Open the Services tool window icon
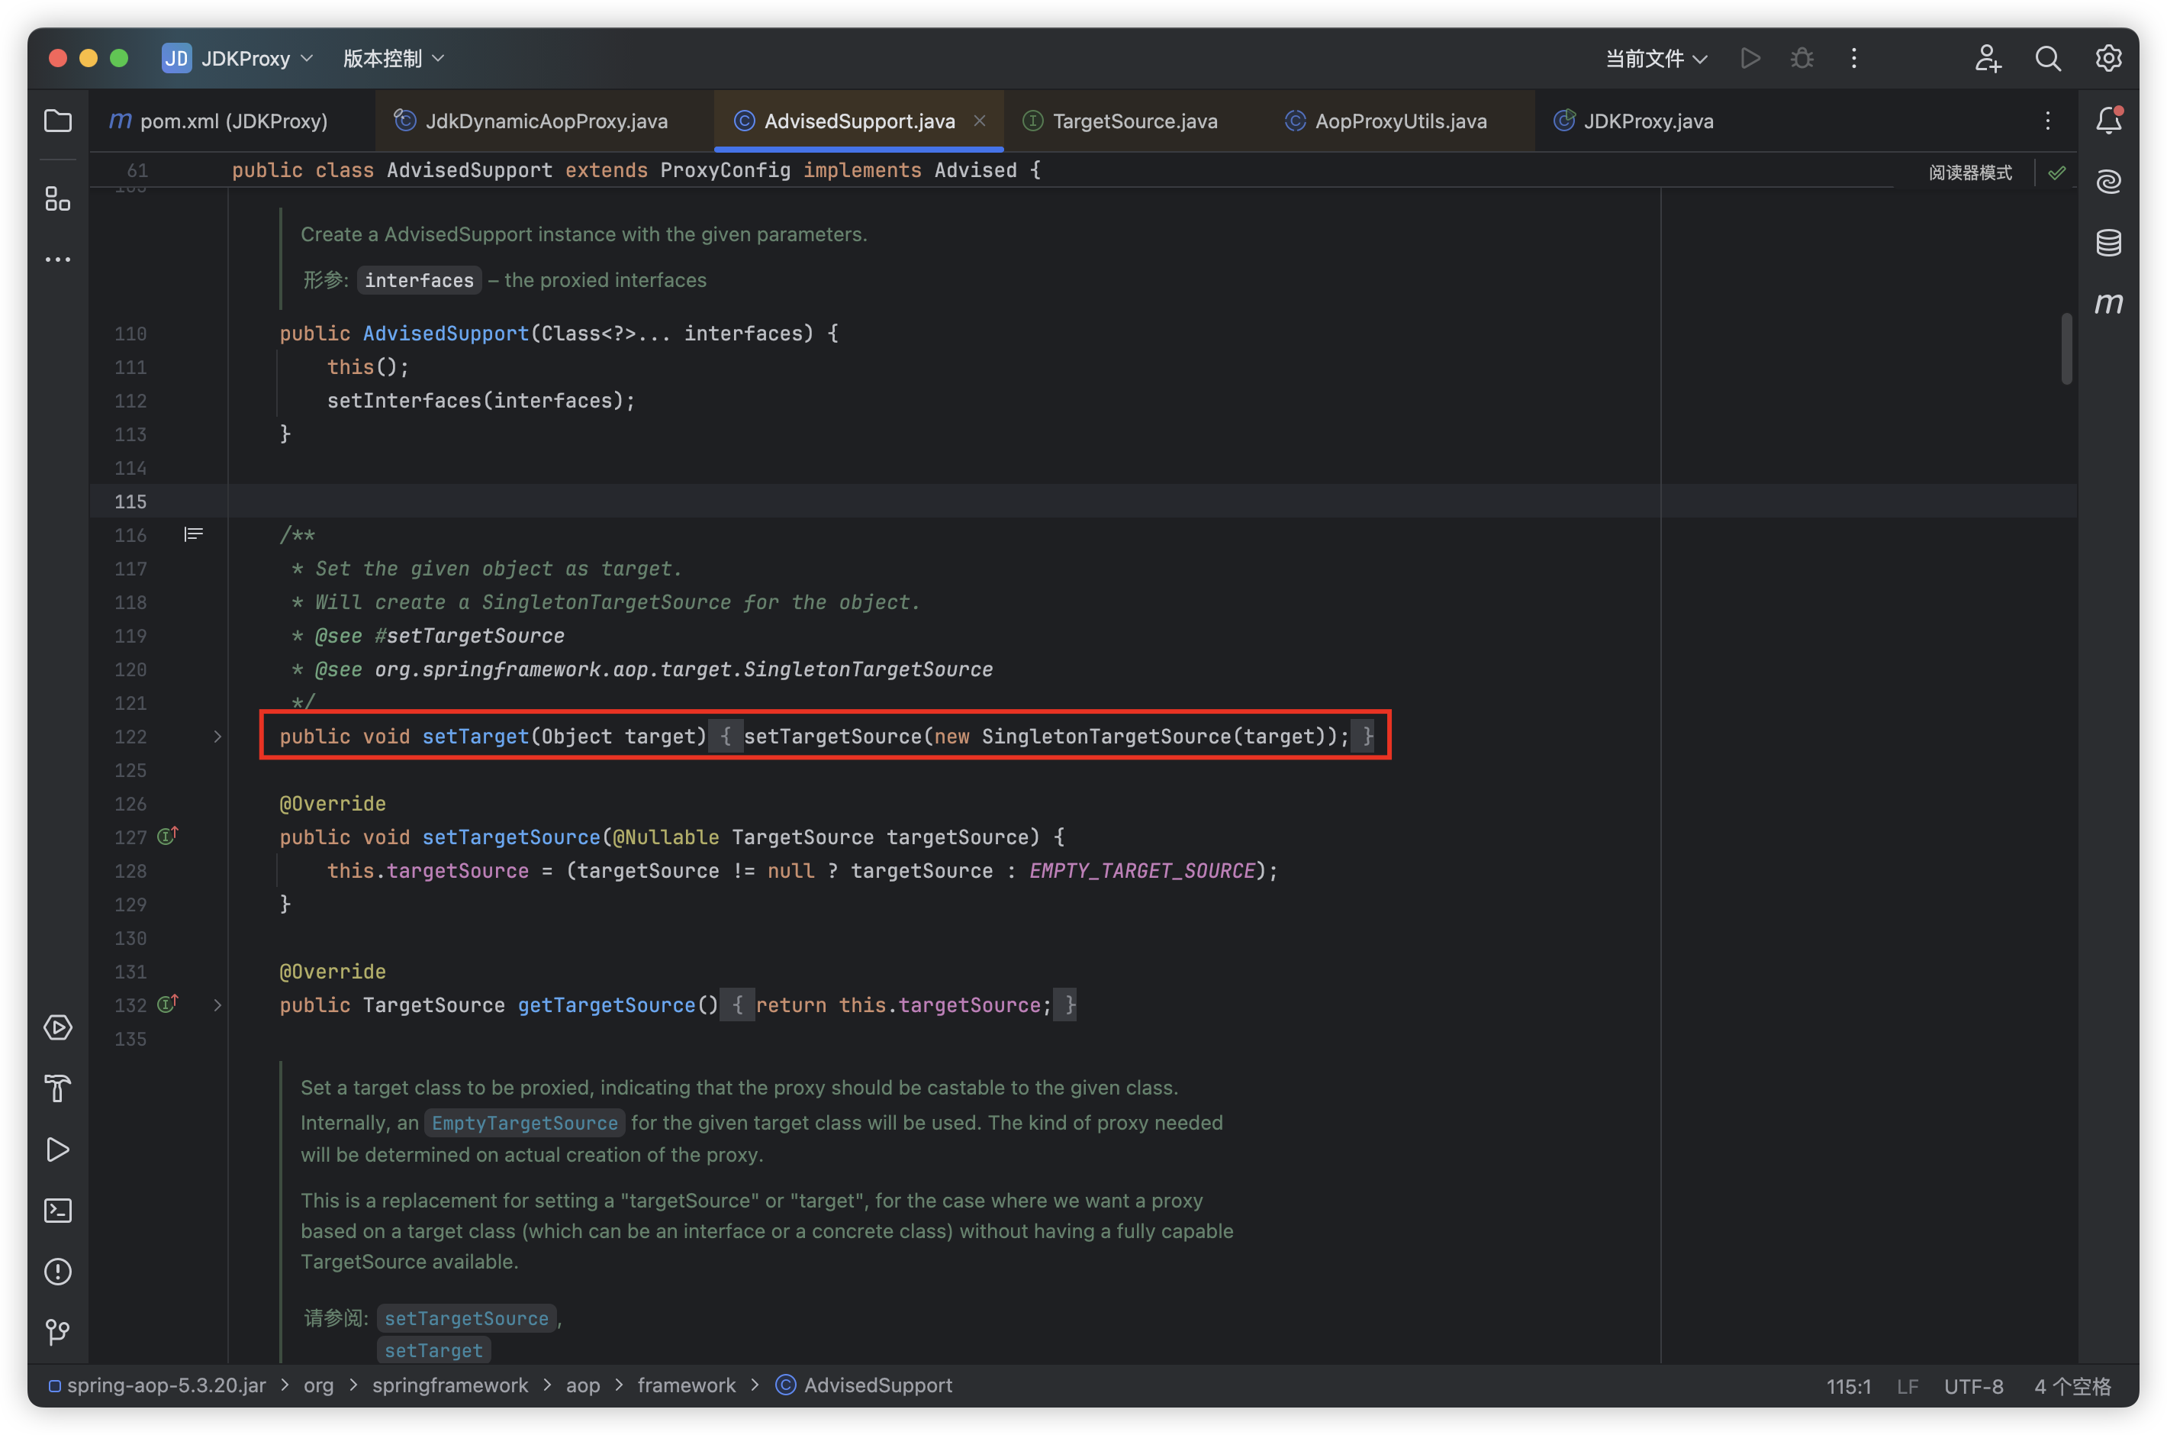 pyautogui.click(x=58, y=1027)
